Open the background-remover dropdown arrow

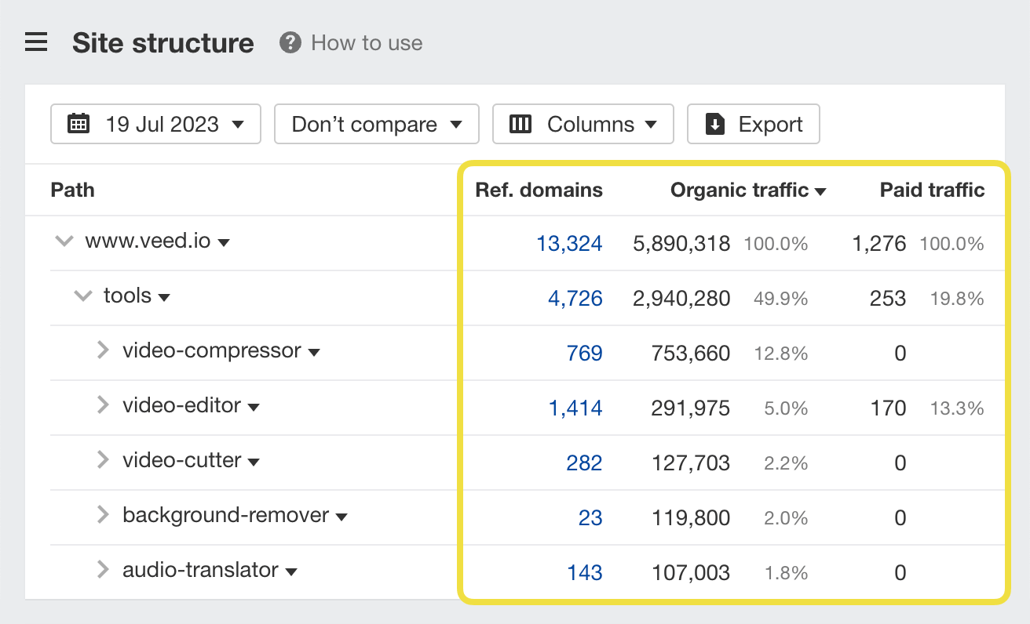[342, 517]
